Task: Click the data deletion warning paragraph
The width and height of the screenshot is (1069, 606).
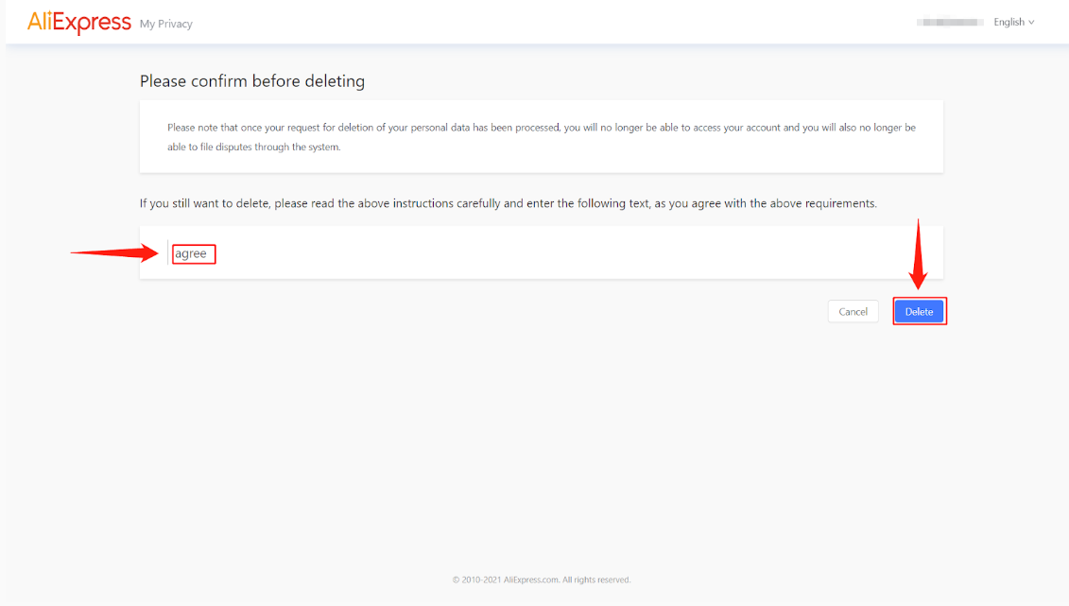Action: [542, 137]
